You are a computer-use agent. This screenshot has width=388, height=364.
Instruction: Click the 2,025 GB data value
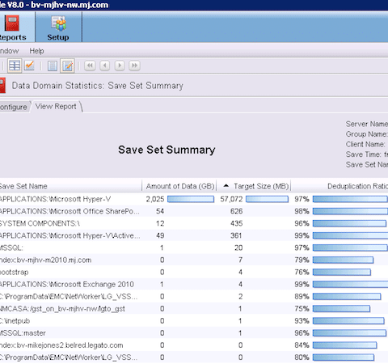(155, 199)
